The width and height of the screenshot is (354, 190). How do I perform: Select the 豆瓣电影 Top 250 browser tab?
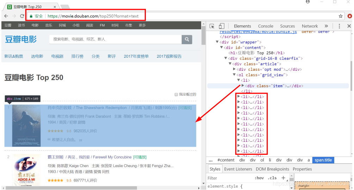[31, 7]
